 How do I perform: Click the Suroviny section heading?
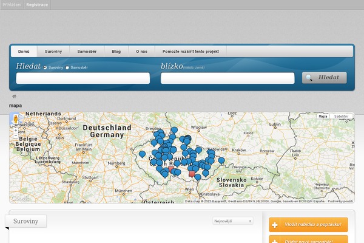(x=25, y=221)
